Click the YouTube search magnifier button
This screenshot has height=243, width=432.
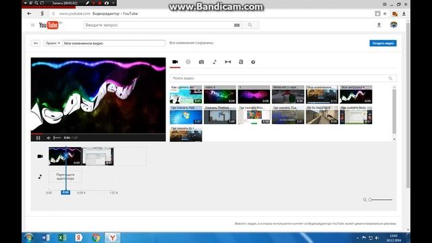click(250, 25)
